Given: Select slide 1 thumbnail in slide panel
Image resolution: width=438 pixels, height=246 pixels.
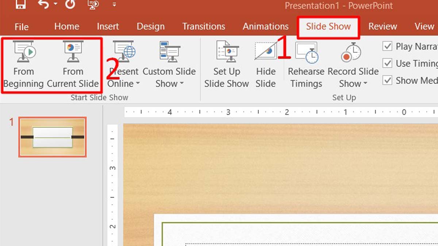Looking at the screenshot, I should pos(52,137).
